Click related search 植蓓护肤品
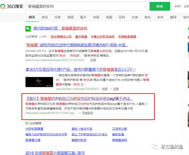189x155 pixels. [79, 140]
